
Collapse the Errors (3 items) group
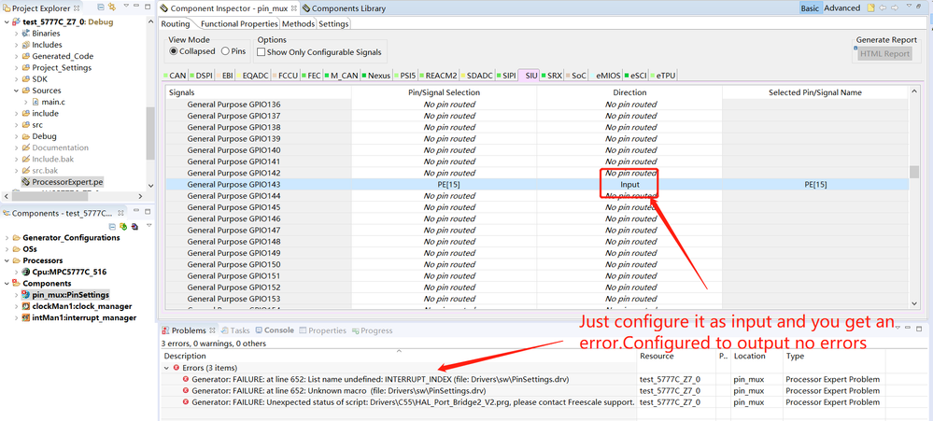point(166,368)
